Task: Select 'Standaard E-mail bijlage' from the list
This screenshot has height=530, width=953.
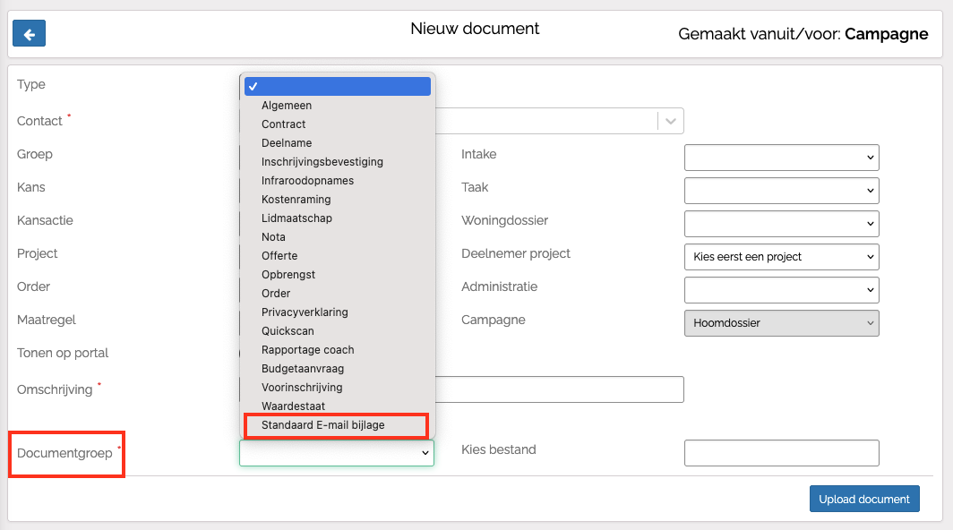Action: click(x=323, y=425)
